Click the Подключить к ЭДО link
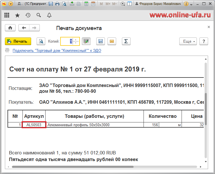215x174 pixels. 57,50
